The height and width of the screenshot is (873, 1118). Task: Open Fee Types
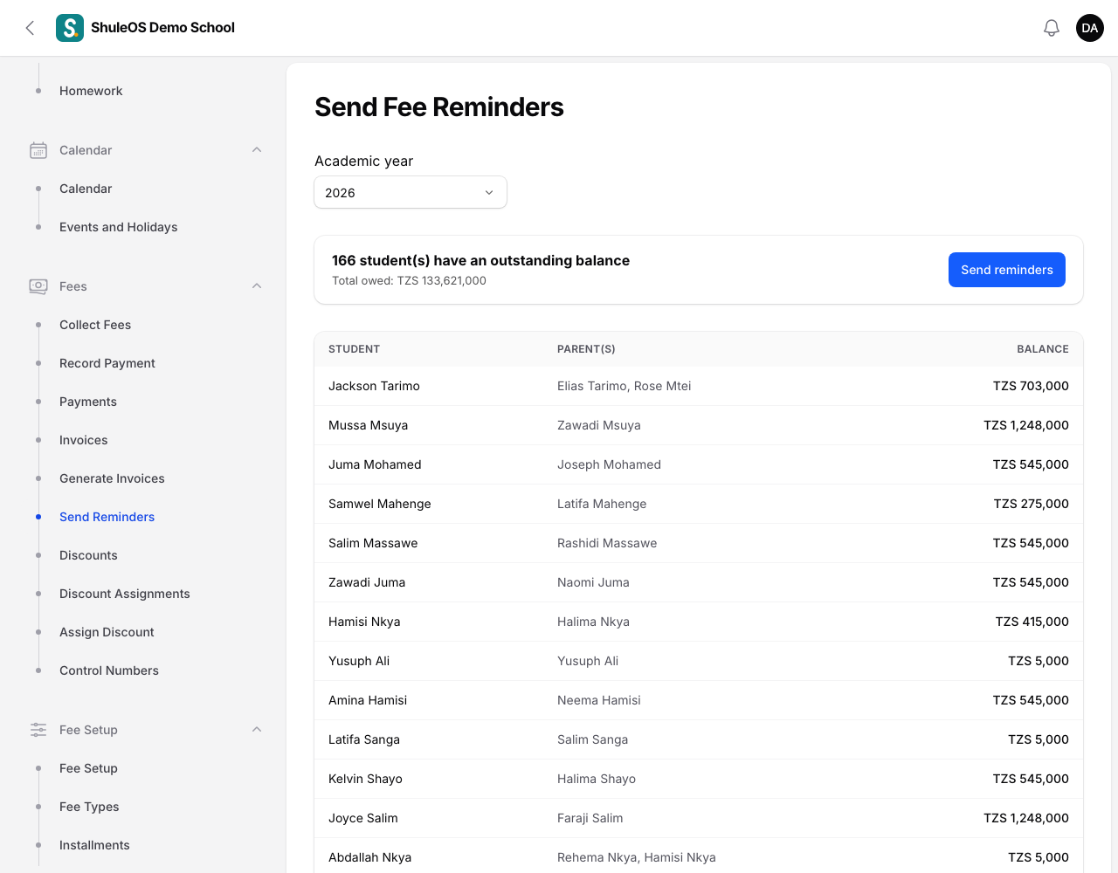[89, 807]
